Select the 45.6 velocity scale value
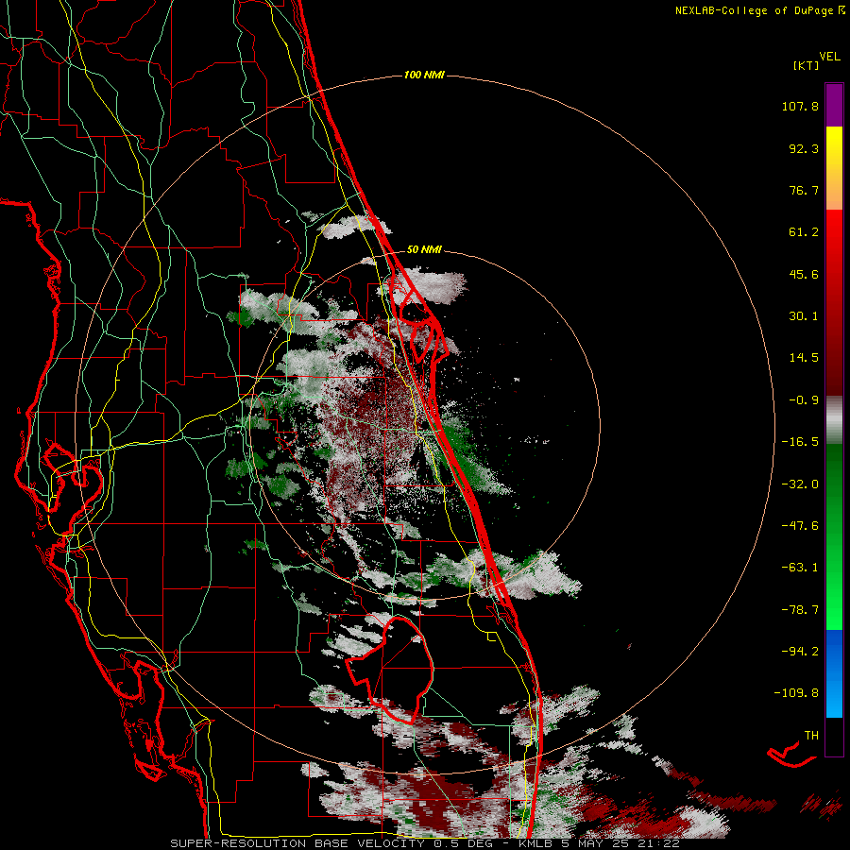This screenshot has height=850, width=850. (x=804, y=274)
